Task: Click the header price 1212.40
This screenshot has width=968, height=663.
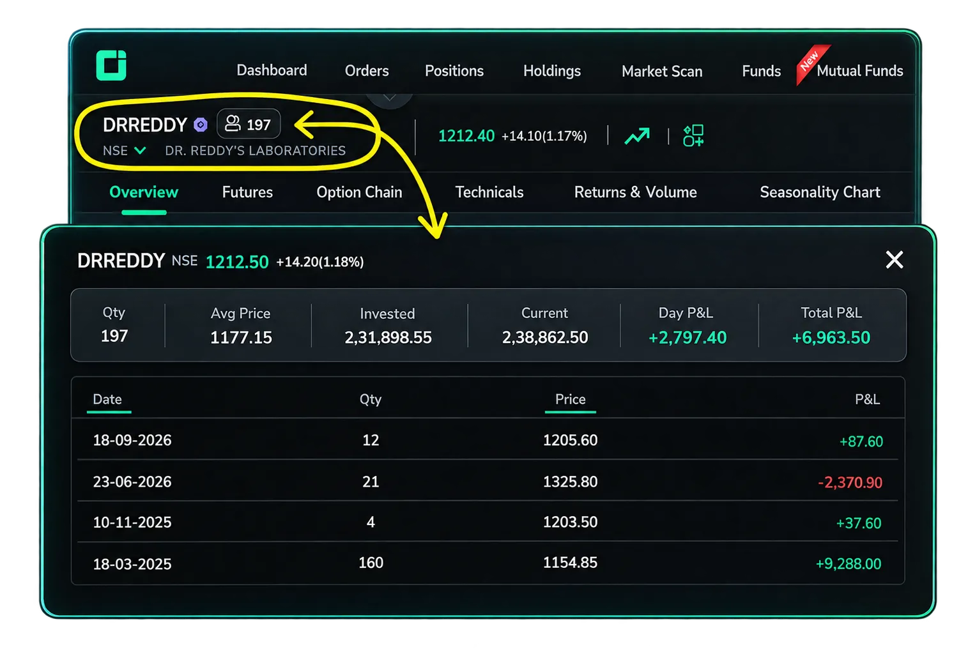Action: point(466,136)
